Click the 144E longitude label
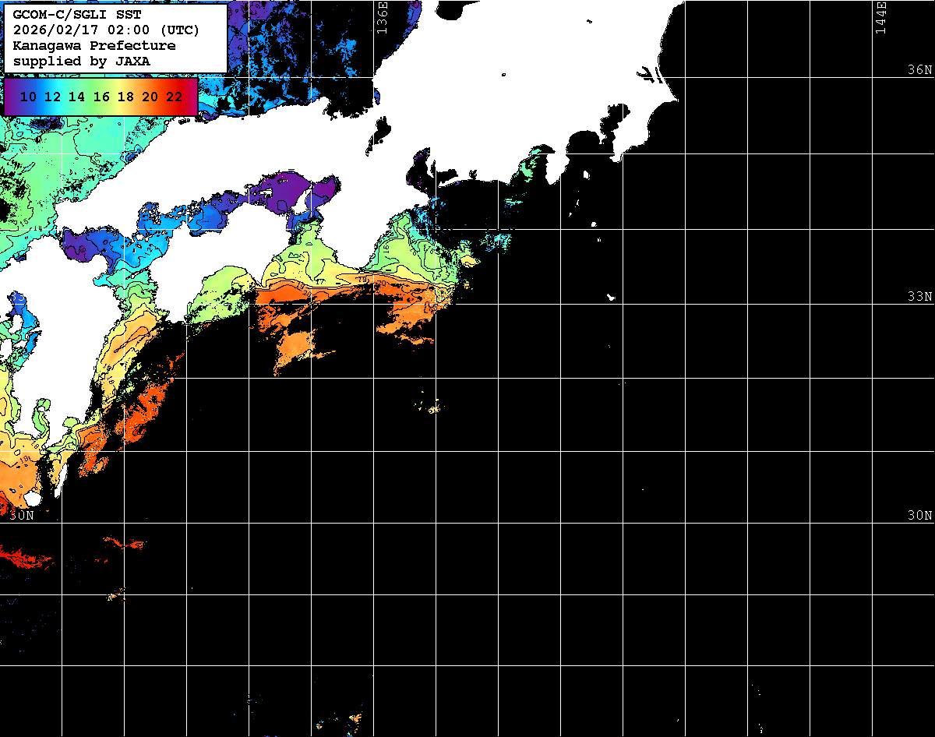 pyautogui.click(x=881, y=17)
